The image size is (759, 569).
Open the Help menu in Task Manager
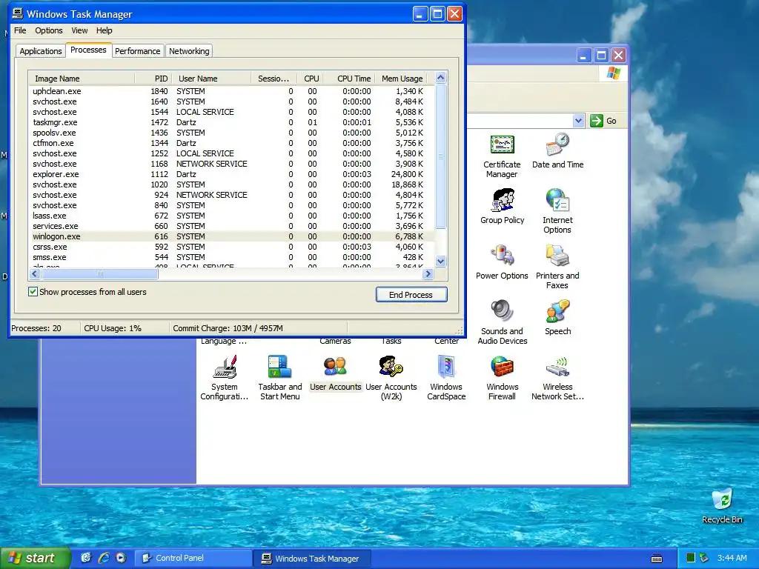[x=104, y=30]
